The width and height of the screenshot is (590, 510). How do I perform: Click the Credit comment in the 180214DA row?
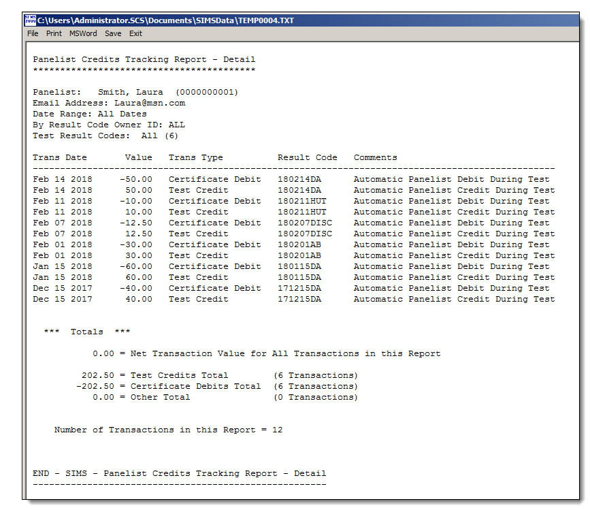point(454,191)
